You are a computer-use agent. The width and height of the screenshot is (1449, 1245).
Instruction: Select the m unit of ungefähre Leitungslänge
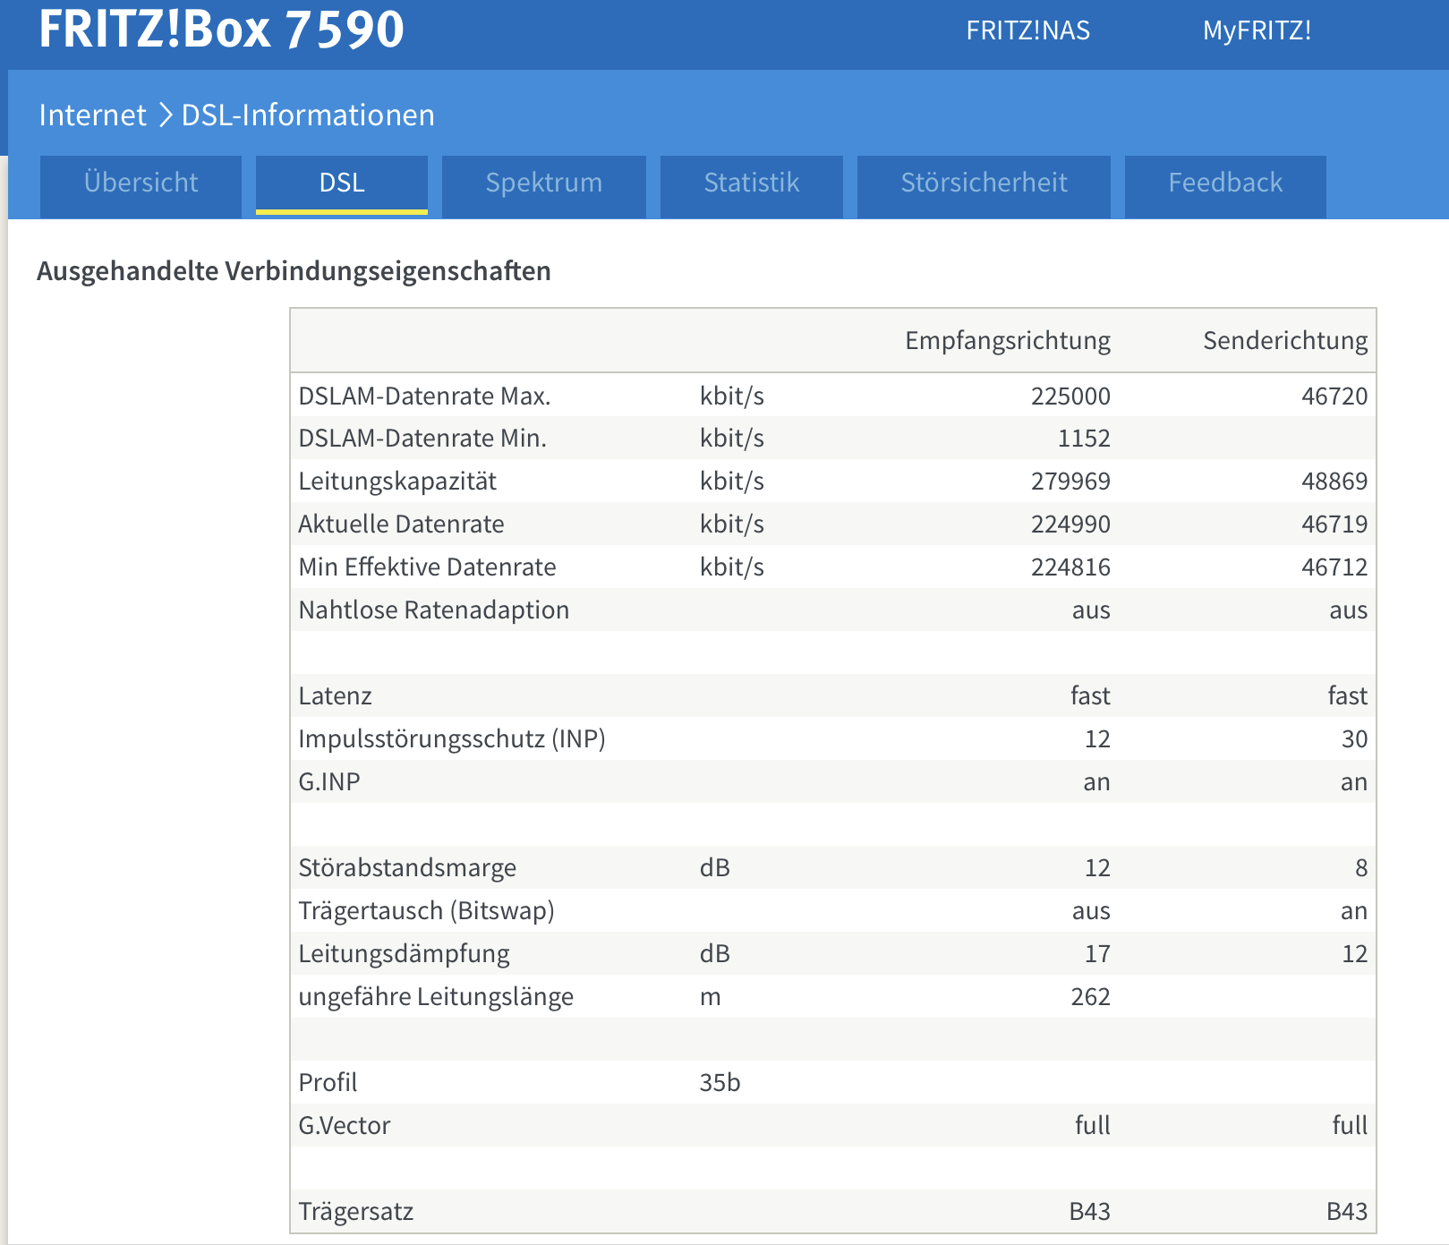[x=710, y=996]
